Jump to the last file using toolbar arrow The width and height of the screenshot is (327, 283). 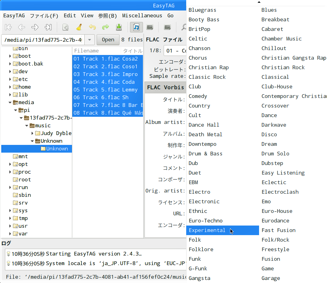pos(48,27)
